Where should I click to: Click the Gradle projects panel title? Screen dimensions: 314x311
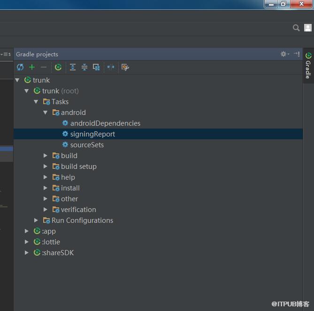[37, 54]
